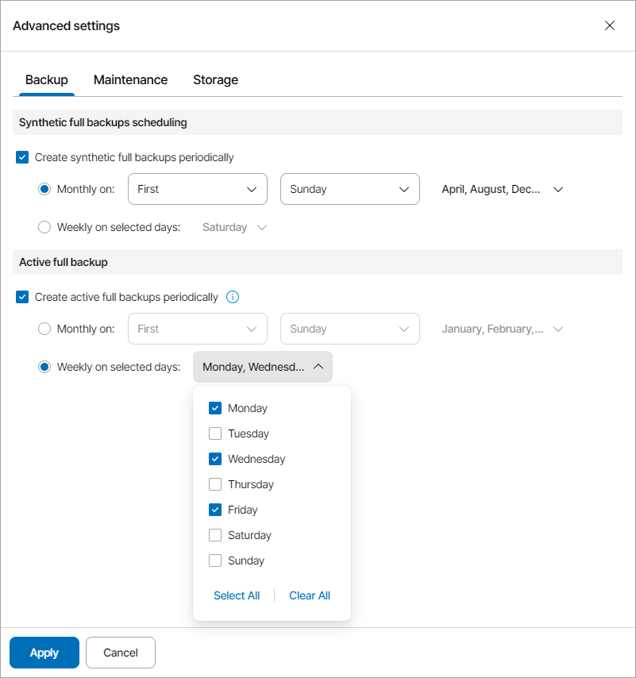636x678 pixels.
Task: Close the Advanced settings dialog
Action: (610, 25)
